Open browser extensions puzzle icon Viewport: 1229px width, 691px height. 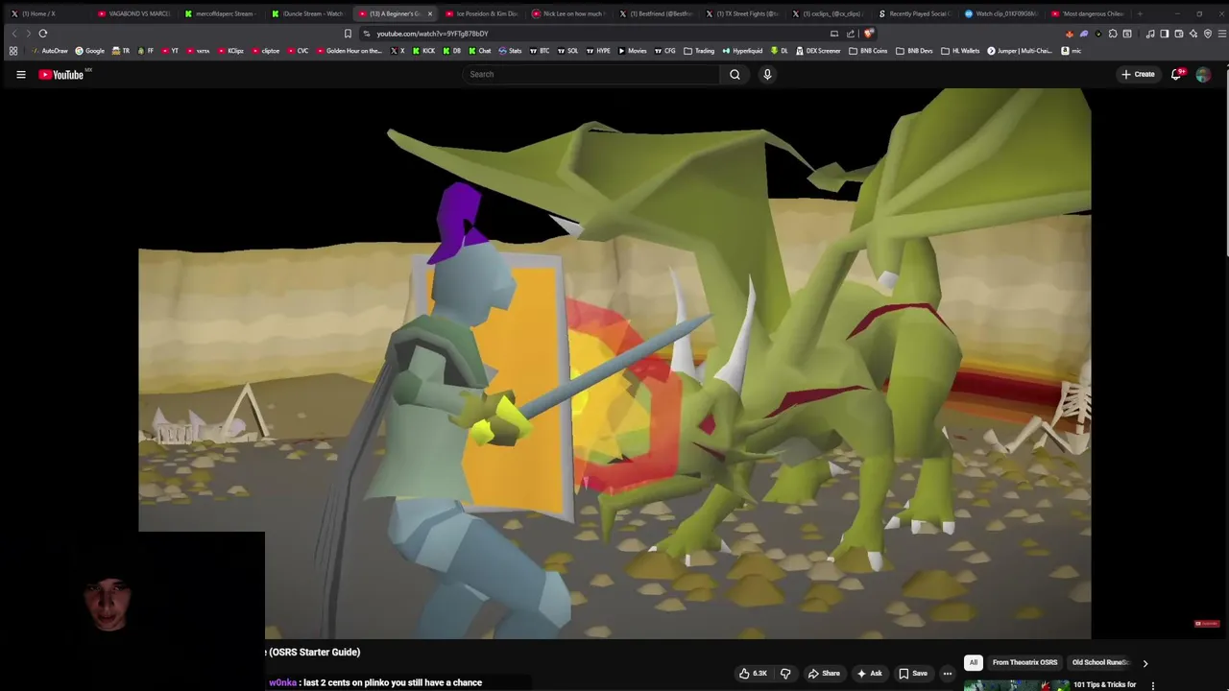[1113, 34]
